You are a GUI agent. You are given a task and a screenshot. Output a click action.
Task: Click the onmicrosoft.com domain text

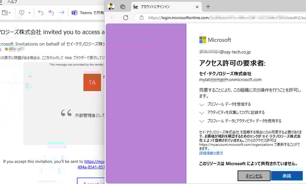[x=230, y=80]
